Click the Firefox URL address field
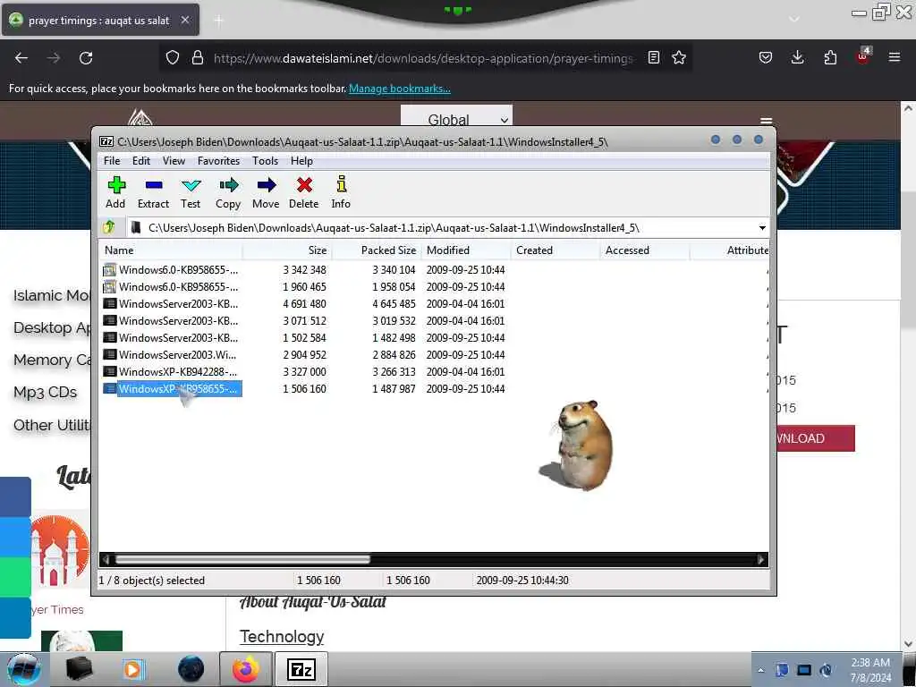This screenshot has height=687, width=916. coord(423,58)
